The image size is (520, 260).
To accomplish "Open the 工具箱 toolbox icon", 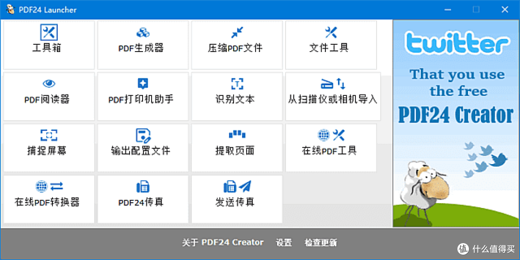I will point(49,32).
